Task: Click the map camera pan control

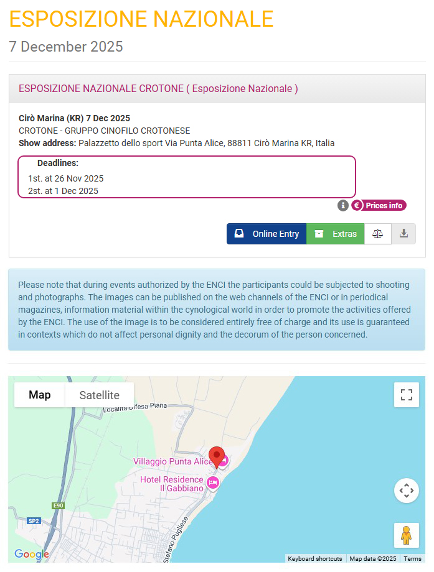Action: tap(407, 491)
